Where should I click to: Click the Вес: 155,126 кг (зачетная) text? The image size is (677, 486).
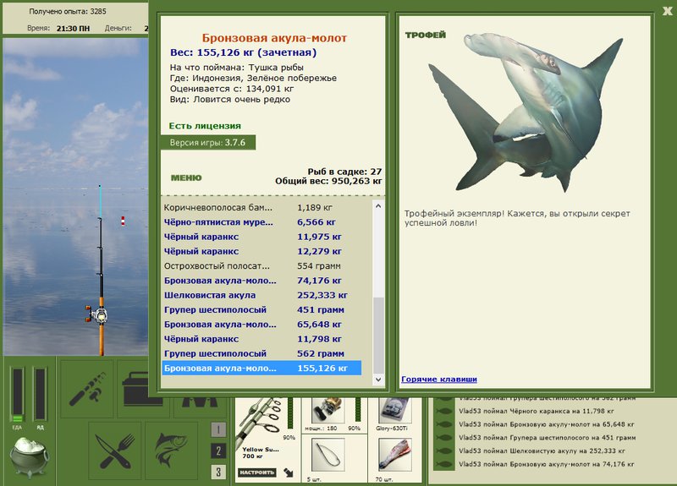[x=243, y=52]
